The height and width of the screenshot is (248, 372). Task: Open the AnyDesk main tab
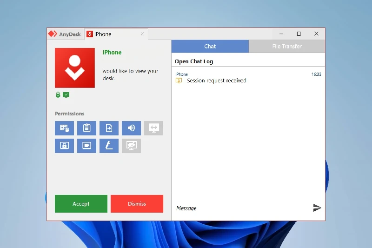pos(65,34)
